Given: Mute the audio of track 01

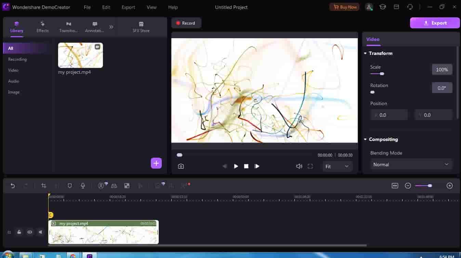Looking at the screenshot, I should (40, 232).
